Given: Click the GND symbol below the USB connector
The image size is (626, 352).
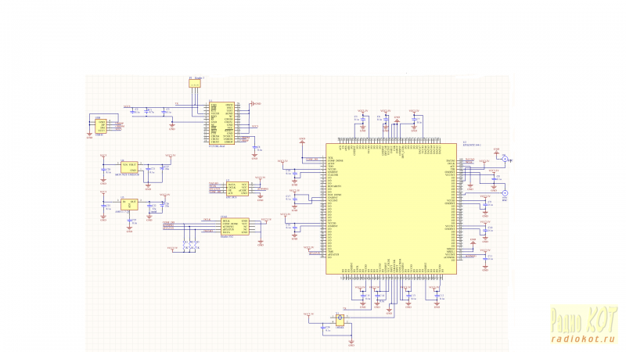Looking at the screenshot, I should (88, 137).
